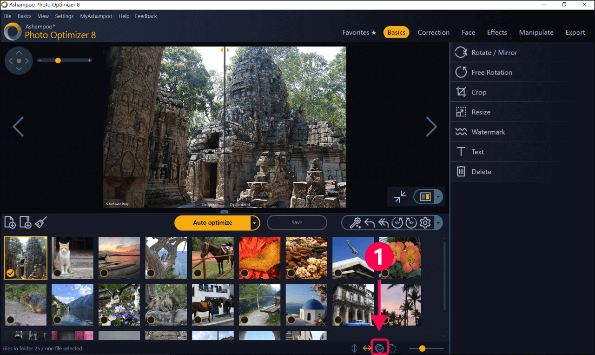Click the thumbnail size slider handle
Screen dimensions: 595x355
pos(422,348)
